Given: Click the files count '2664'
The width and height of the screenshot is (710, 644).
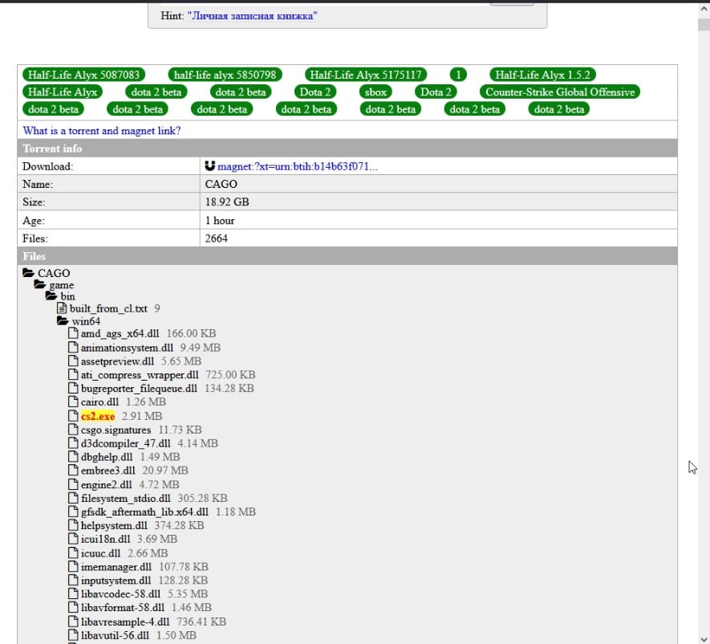Looking at the screenshot, I should (217, 238).
